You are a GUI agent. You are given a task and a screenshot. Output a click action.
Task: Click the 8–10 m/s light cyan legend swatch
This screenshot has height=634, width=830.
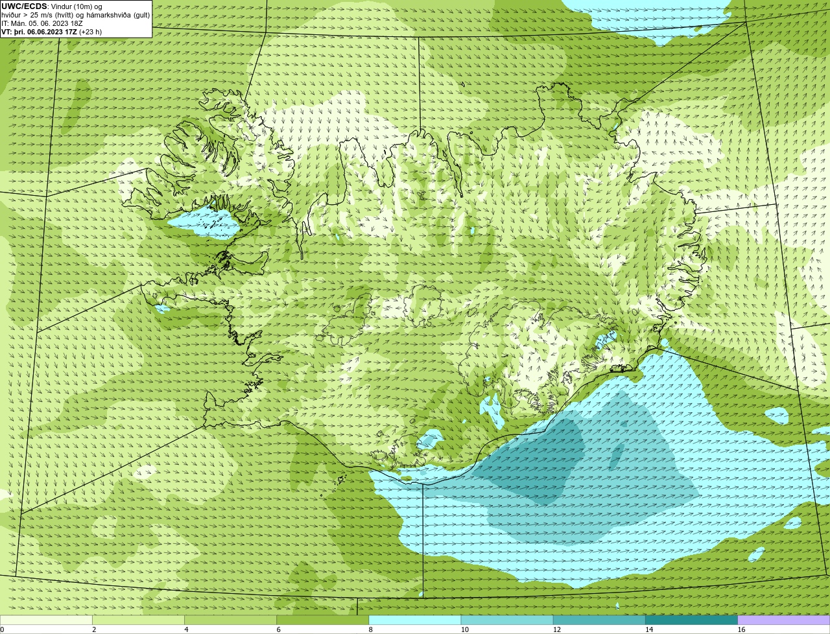pos(415,620)
